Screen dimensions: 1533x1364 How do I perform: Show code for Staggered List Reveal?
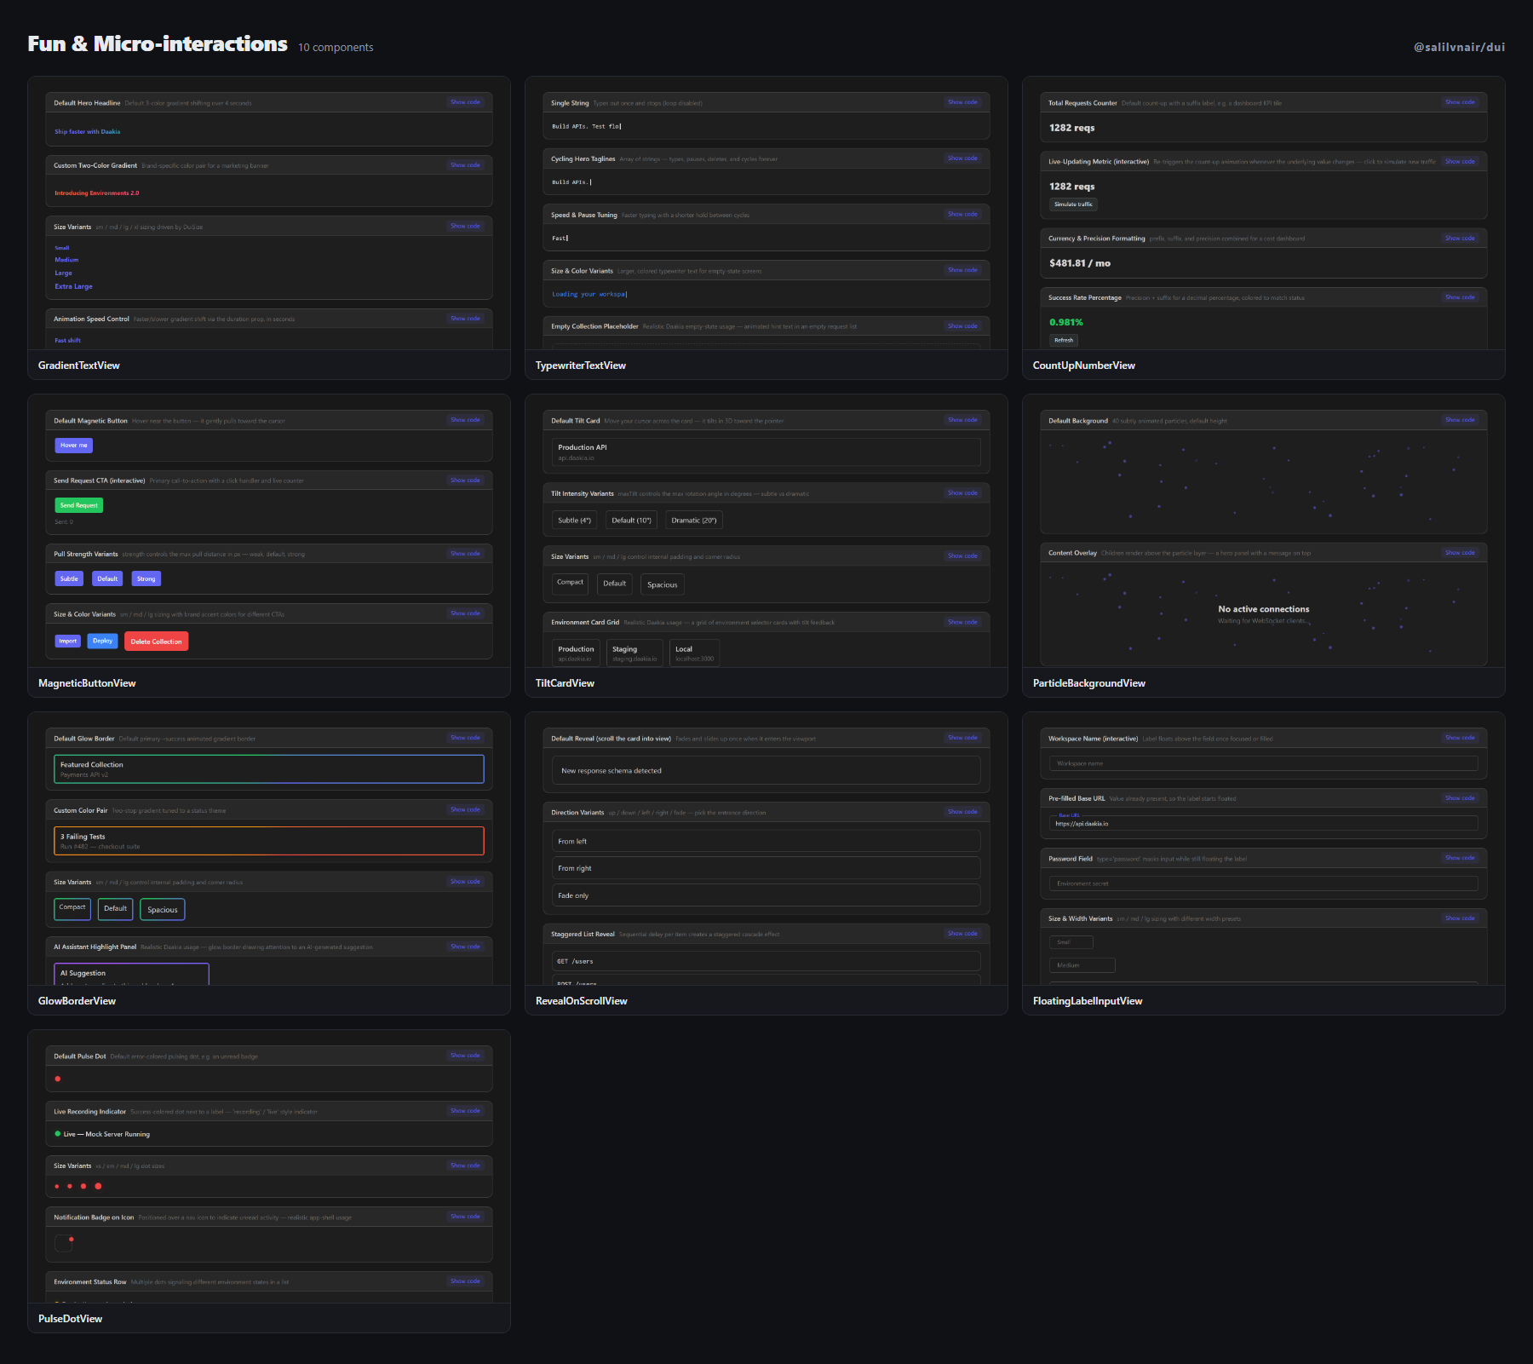(x=962, y=934)
